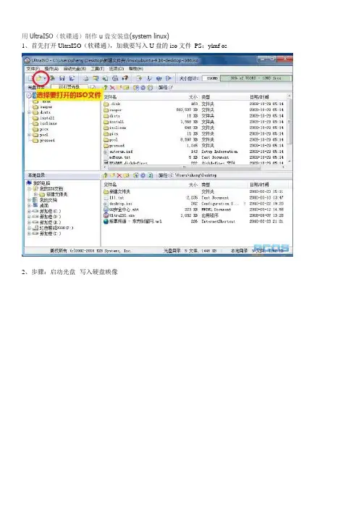Viewport: 359px width, 509px height.
Task: Expand the 新加卷 (D:) drive node
Action: tap(29, 217)
